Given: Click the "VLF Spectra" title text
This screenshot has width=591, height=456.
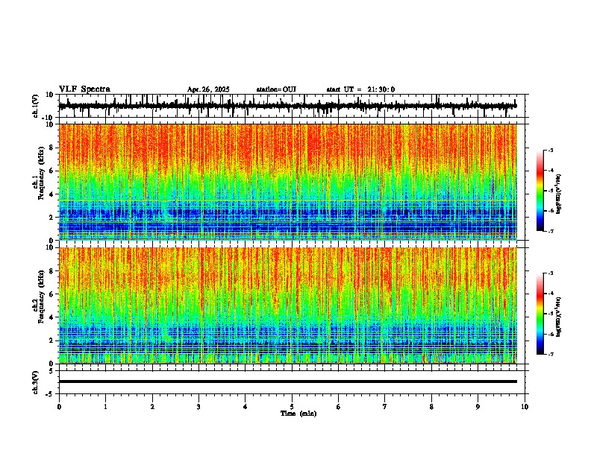Looking at the screenshot, I should pos(84,89).
